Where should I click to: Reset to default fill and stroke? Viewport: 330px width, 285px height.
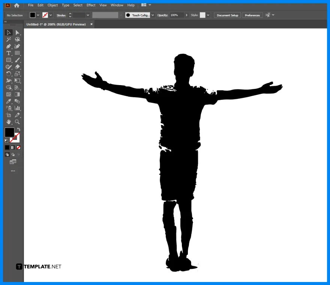(6, 141)
